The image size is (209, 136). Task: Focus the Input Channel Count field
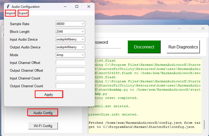coord(70,78)
